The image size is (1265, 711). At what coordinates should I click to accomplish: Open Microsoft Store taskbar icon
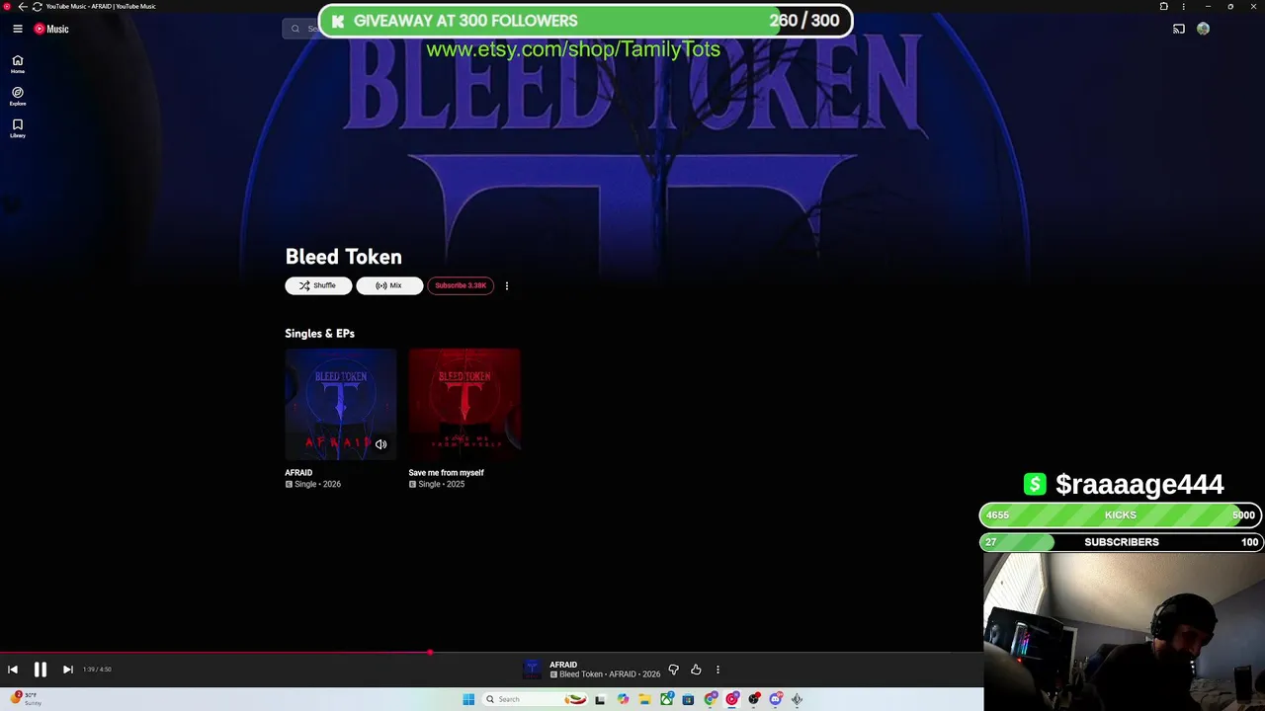[x=688, y=699]
